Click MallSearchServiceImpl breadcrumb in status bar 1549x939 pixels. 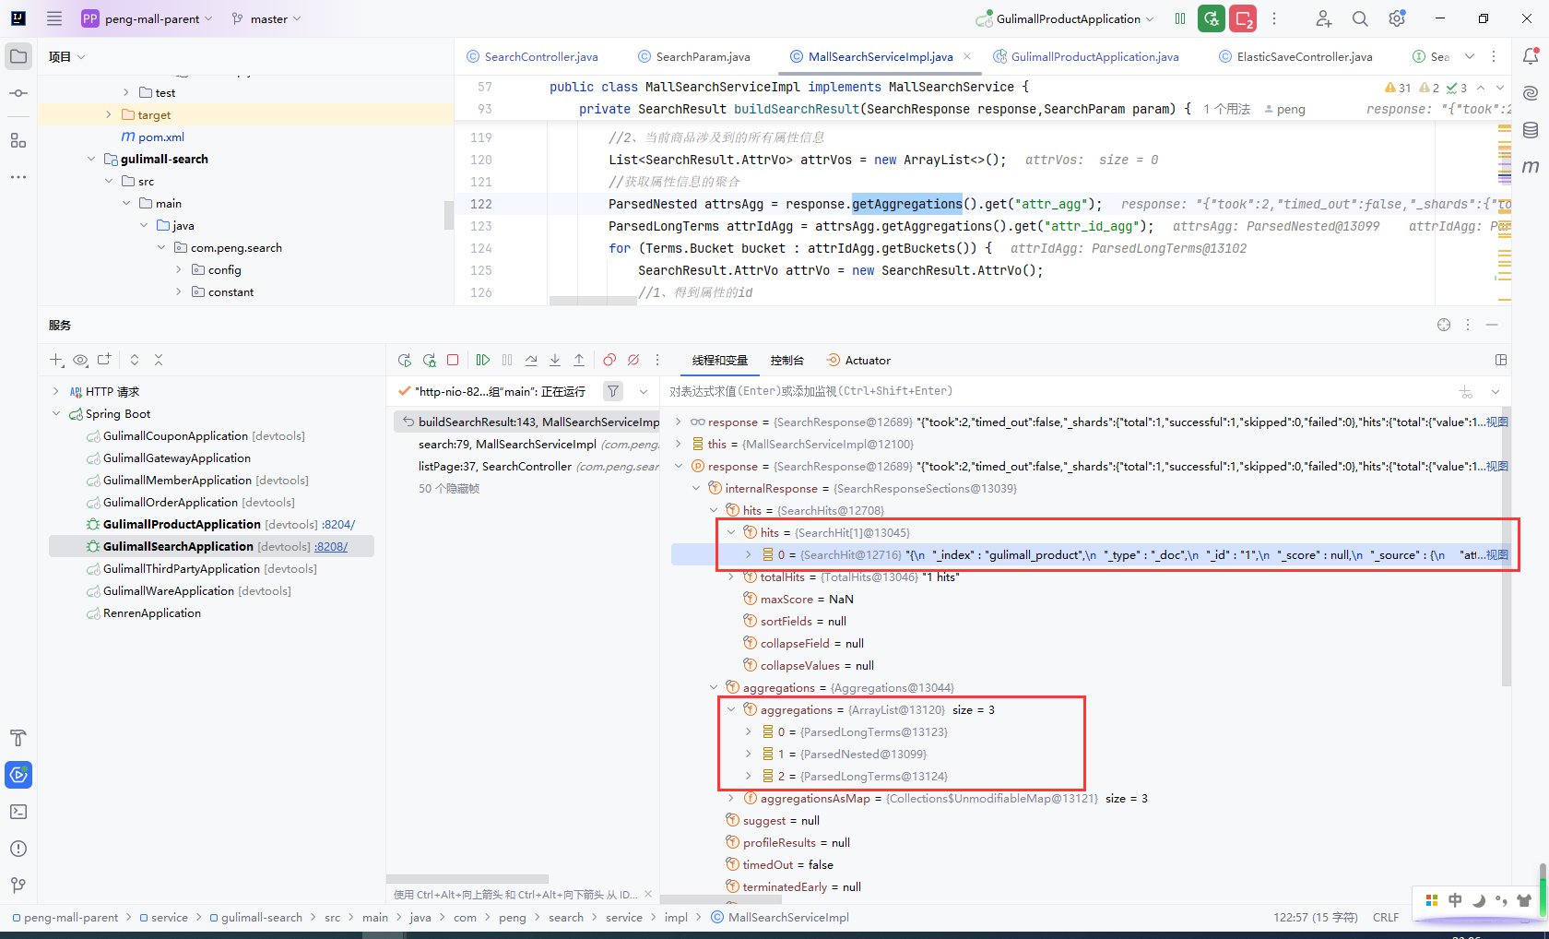[x=780, y=917]
